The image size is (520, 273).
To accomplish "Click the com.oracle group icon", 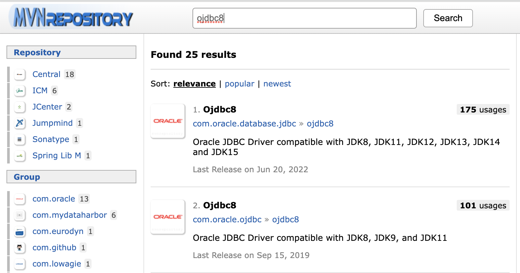I will click(x=19, y=199).
